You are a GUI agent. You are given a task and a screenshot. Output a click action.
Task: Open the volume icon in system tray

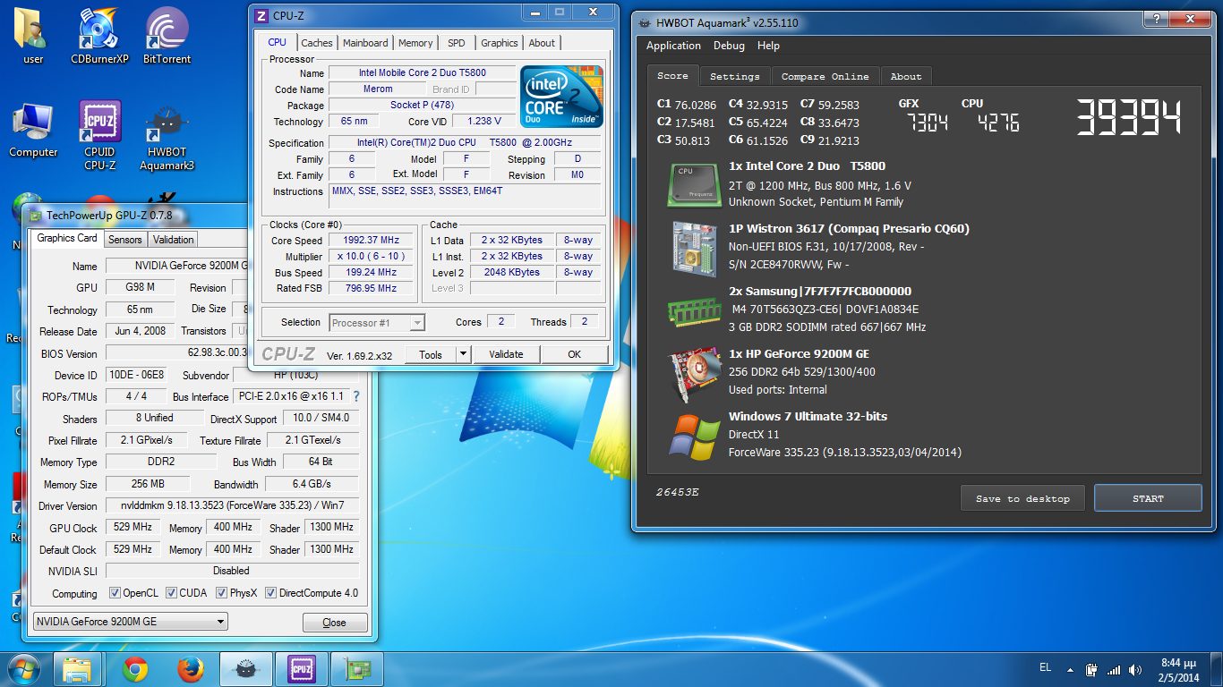[x=1136, y=669]
